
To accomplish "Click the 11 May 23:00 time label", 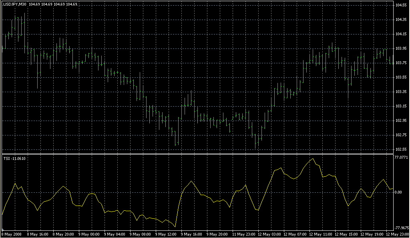I will tap(243, 234).
